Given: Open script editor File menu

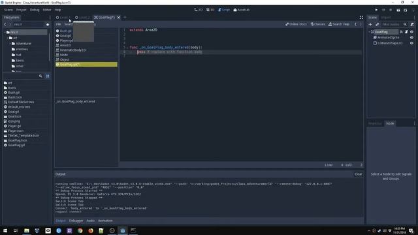Looking at the screenshot, I should tap(58, 24).
